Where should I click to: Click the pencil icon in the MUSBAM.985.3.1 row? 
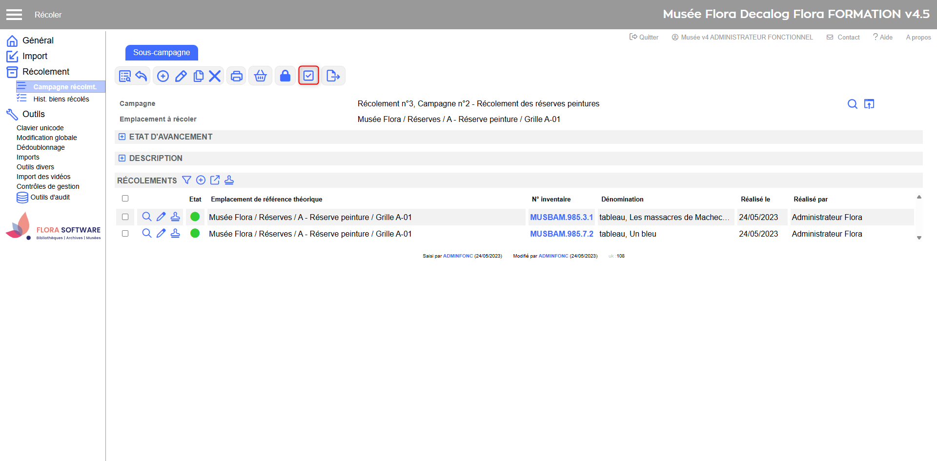tap(161, 217)
